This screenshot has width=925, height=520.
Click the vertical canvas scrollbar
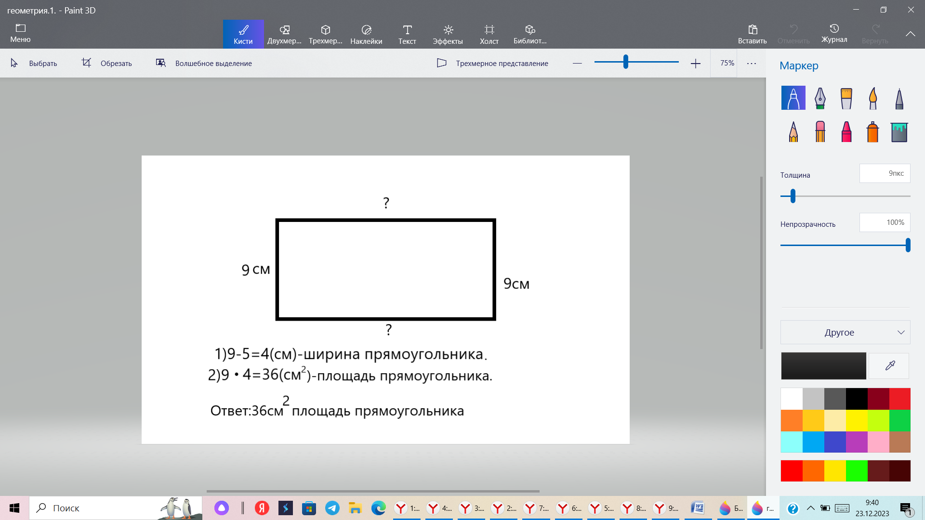(761, 263)
